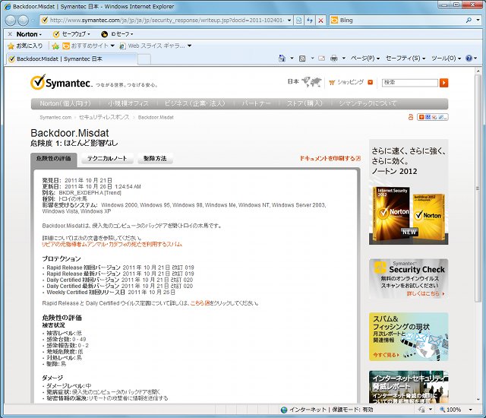The image size is (486, 418).
Task: Open the Page (P) menu
Action: click(x=364, y=59)
